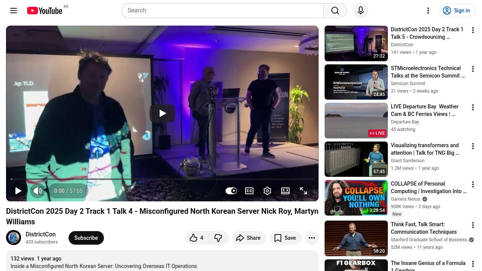The width and height of the screenshot is (482, 271).
Task: Click the search magnifier button
Action: click(x=335, y=11)
